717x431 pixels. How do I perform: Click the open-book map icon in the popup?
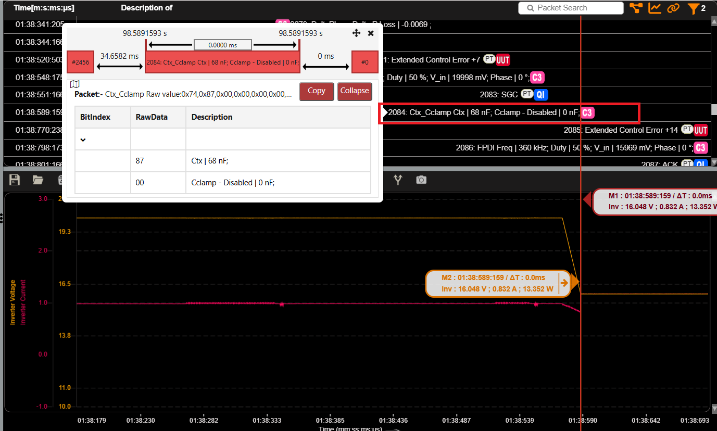[74, 84]
